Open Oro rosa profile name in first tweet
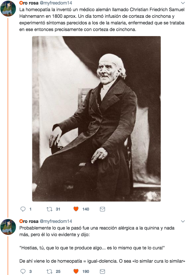Screen dimensions: 186x275 pos(29,3)
